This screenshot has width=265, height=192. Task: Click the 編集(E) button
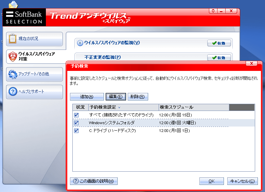pyautogui.click(x=116, y=97)
